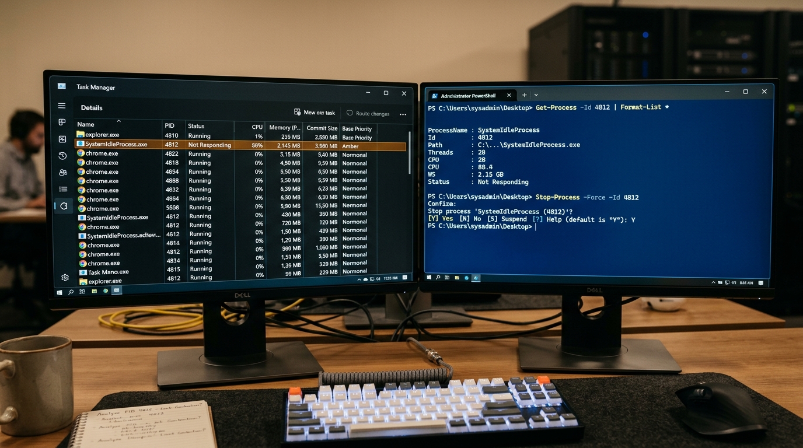Open taskbar search on the Task Manager monitor
This screenshot has height=448, width=803.
click(x=71, y=292)
